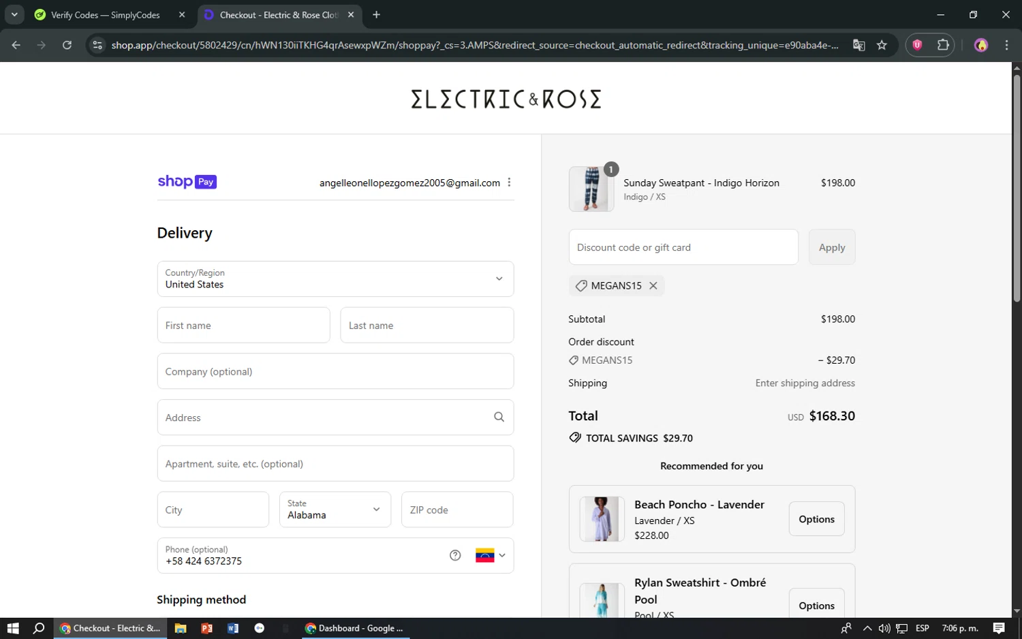The height and width of the screenshot is (639, 1022).
Task: Click the translate page icon
Action: pyautogui.click(x=858, y=45)
